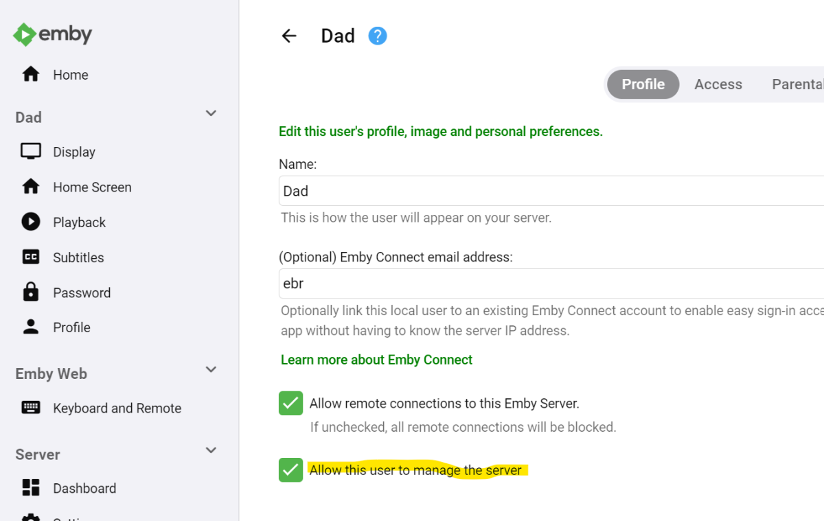Go to Home in the sidebar
This screenshot has width=824, height=521.
pyautogui.click(x=70, y=75)
